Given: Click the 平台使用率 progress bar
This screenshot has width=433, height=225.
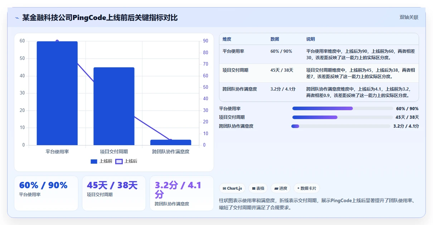Looking at the screenshot, I should coord(342,108).
